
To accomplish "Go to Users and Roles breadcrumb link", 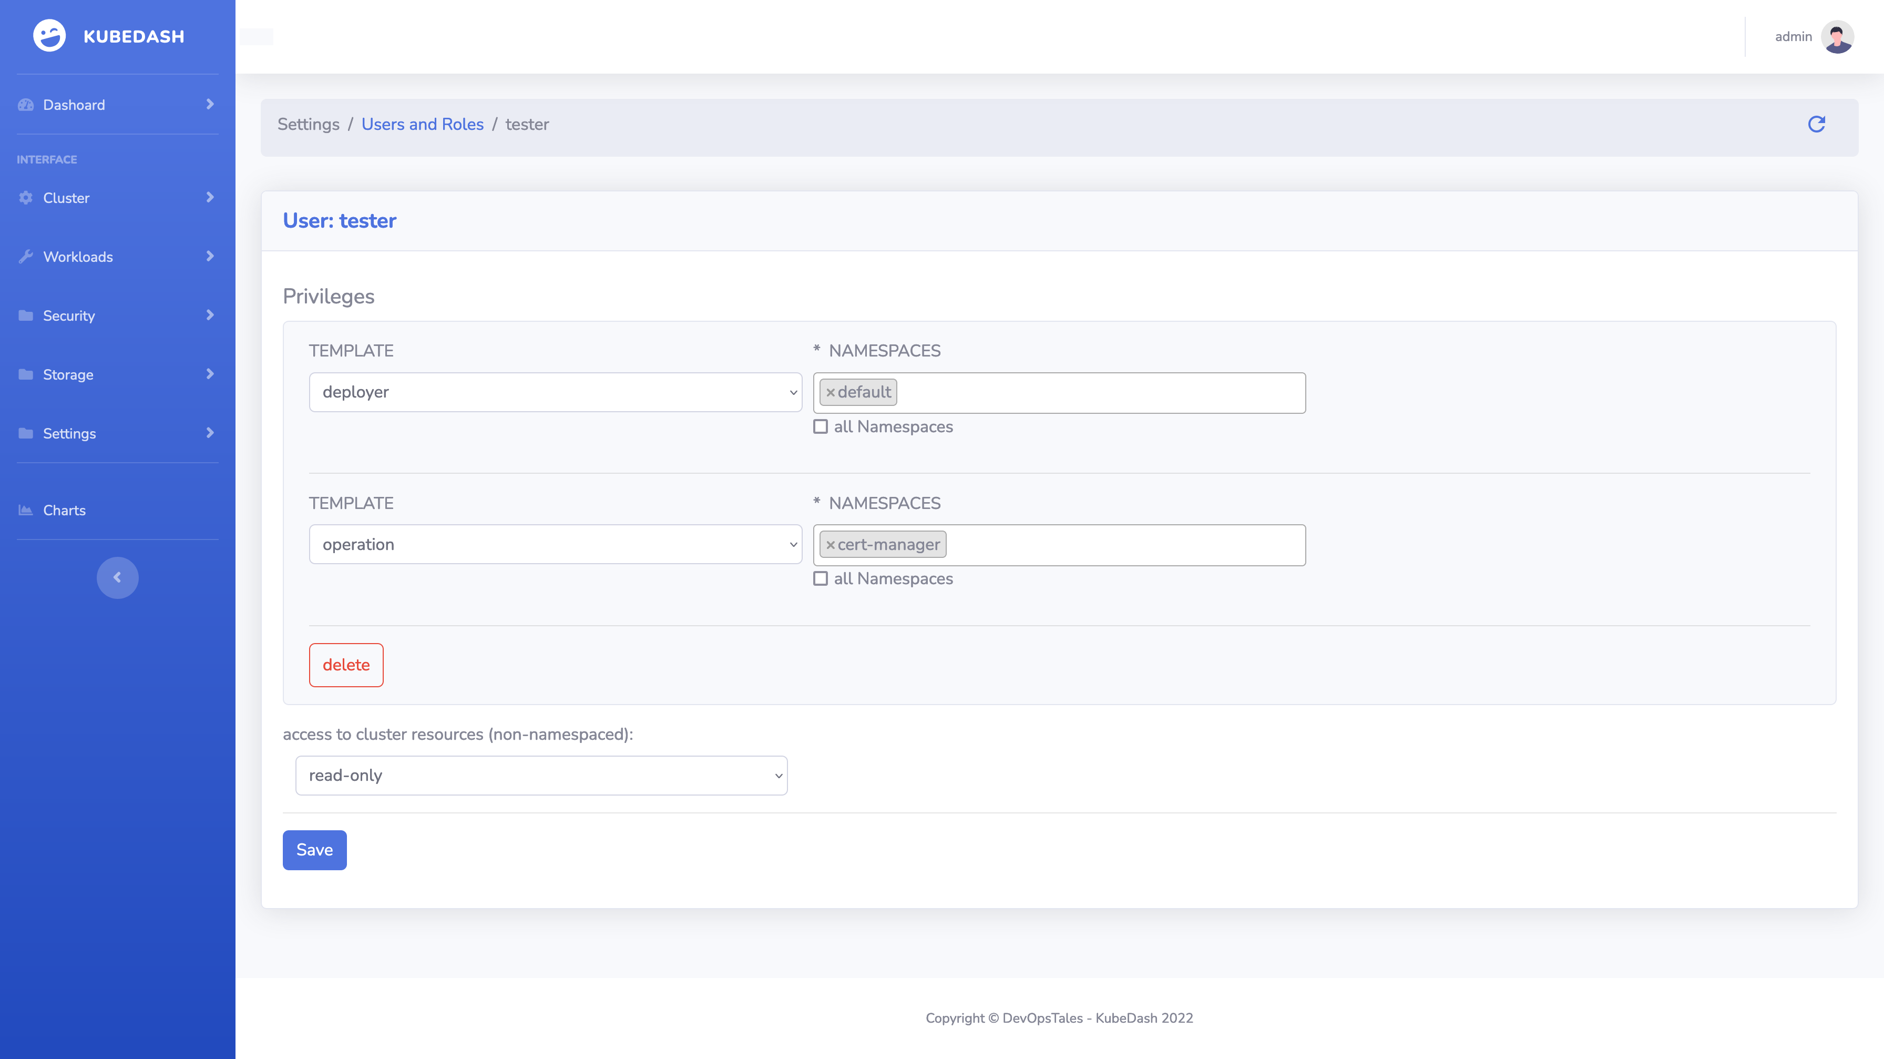I will tap(422, 124).
